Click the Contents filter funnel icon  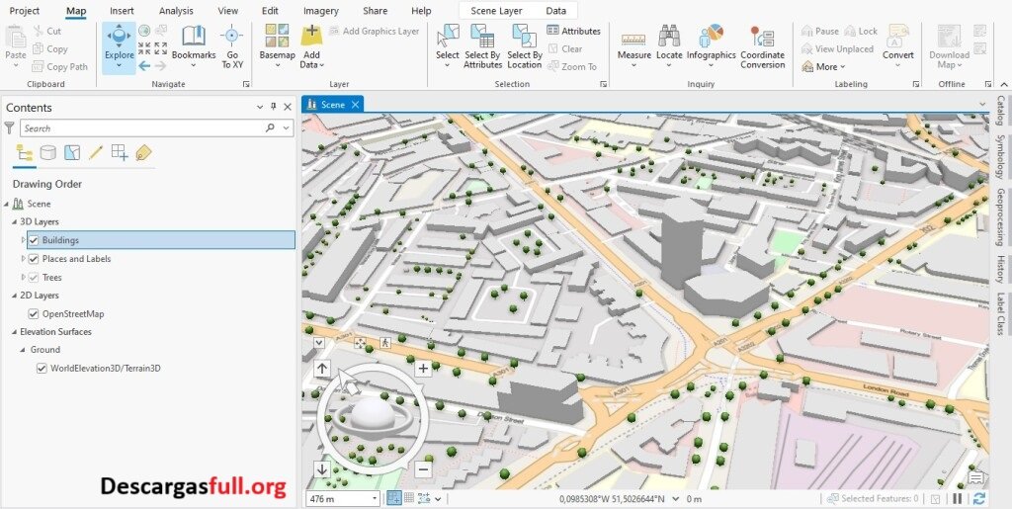click(x=9, y=128)
